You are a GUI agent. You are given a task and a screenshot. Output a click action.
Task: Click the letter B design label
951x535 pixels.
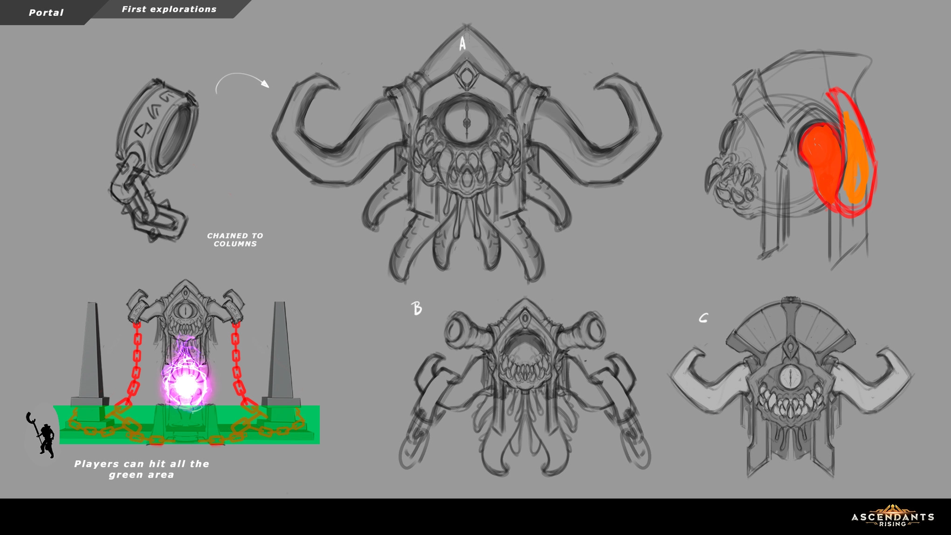pyautogui.click(x=417, y=308)
